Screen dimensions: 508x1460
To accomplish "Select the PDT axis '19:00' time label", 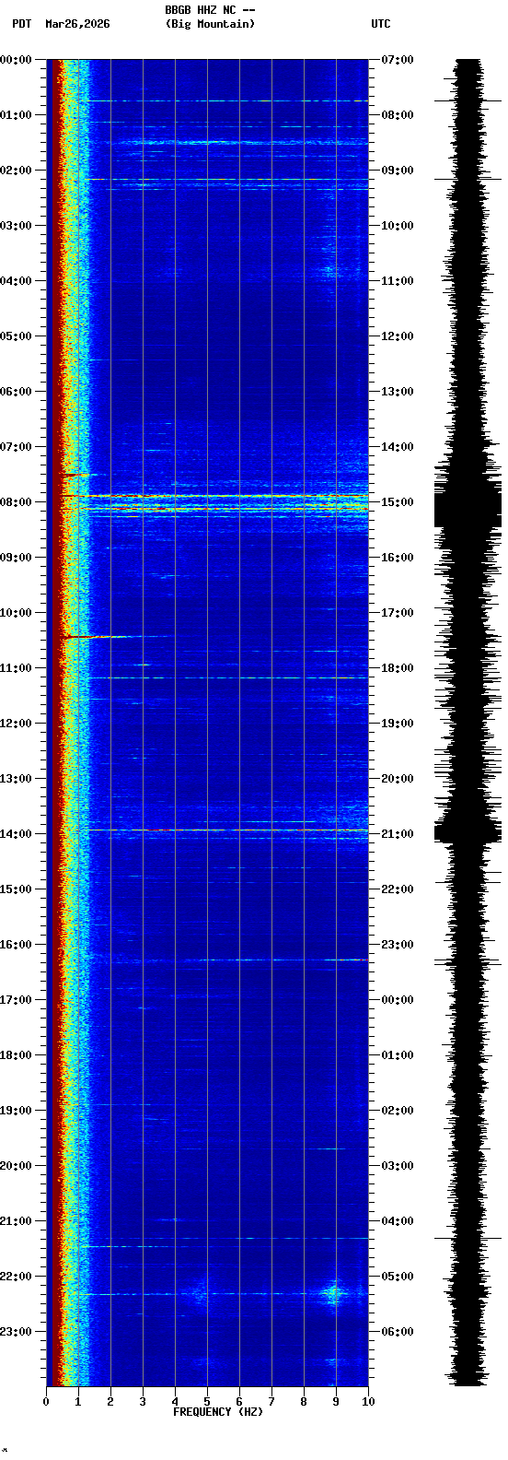I will [x=16, y=1111].
